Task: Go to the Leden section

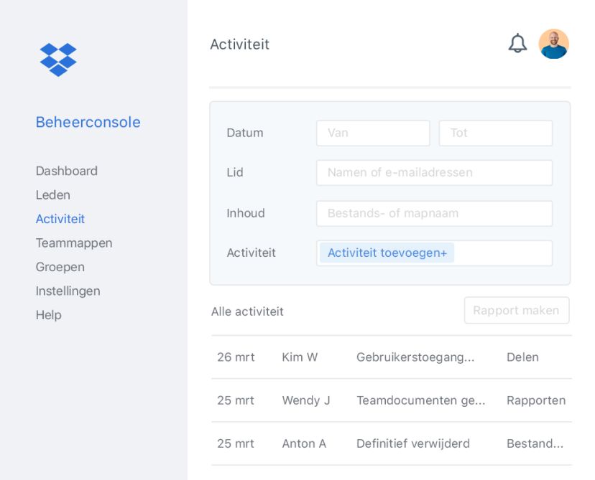Action: tap(52, 194)
